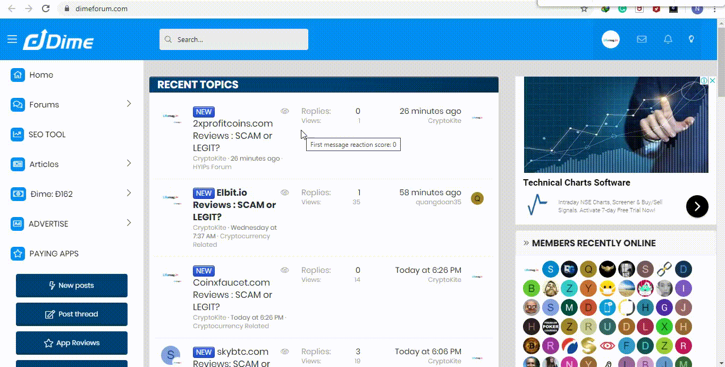This screenshot has height=367, width=725.
Task: Click the browser address bar
Action: (319, 9)
